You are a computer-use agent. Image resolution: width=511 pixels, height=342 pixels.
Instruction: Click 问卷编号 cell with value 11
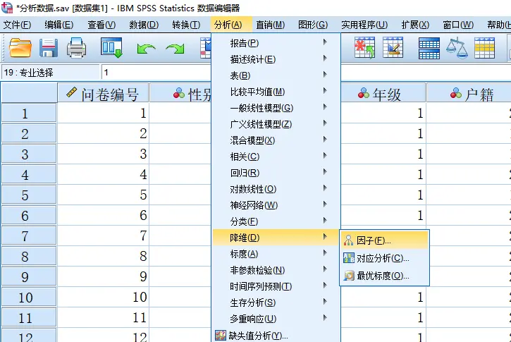[x=103, y=317]
